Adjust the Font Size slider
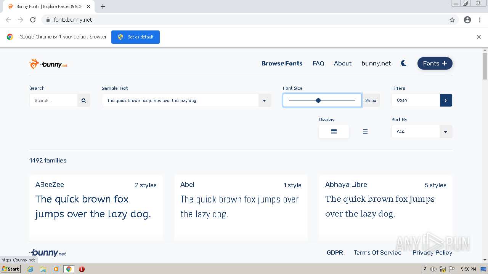The height and width of the screenshot is (274, 488). pos(322,100)
